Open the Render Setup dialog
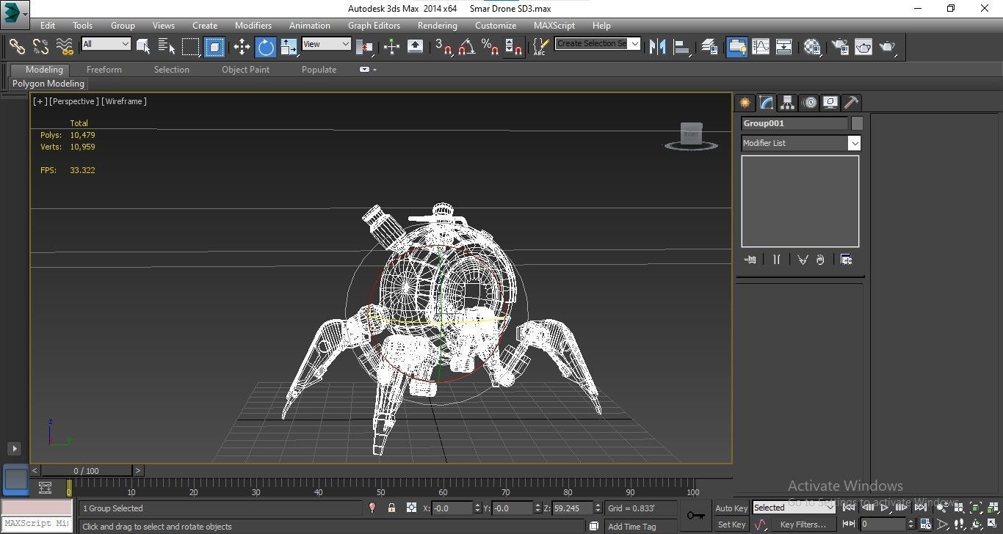Viewport: 1003px width, 534px height. [x=839, y=46]
